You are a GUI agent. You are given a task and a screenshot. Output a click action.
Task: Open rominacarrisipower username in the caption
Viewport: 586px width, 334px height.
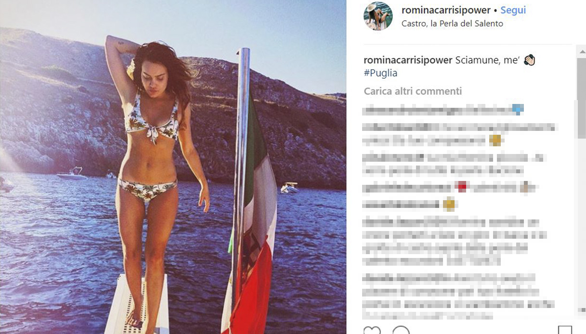[x=408, y=60]
